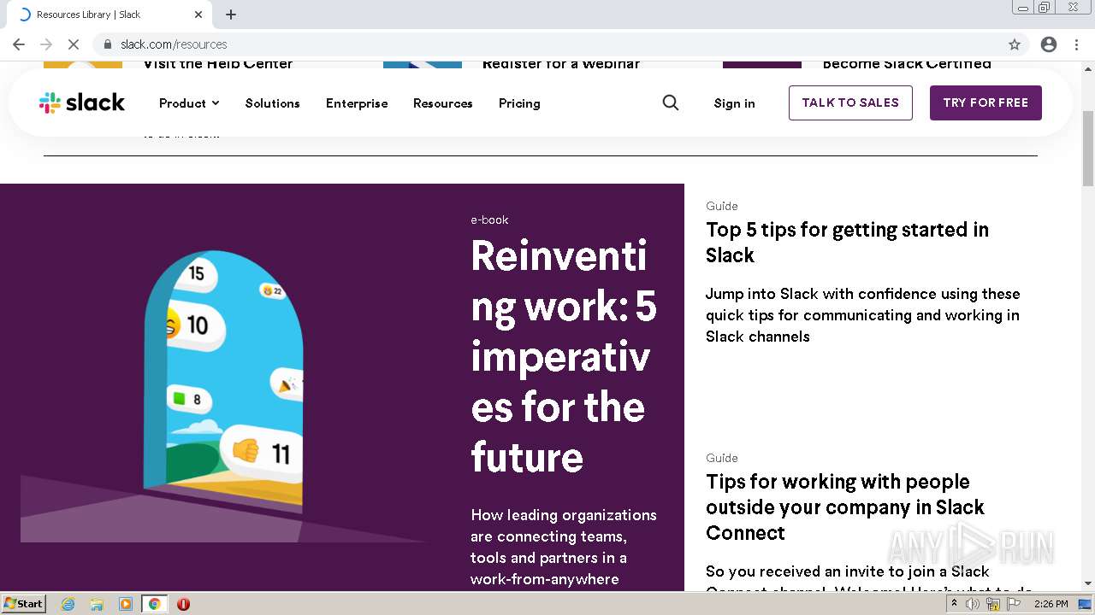This screenshot has height=615, width=1095.
Task: Open the Chrome three-dot menu
Action: tap(1076, 44)
